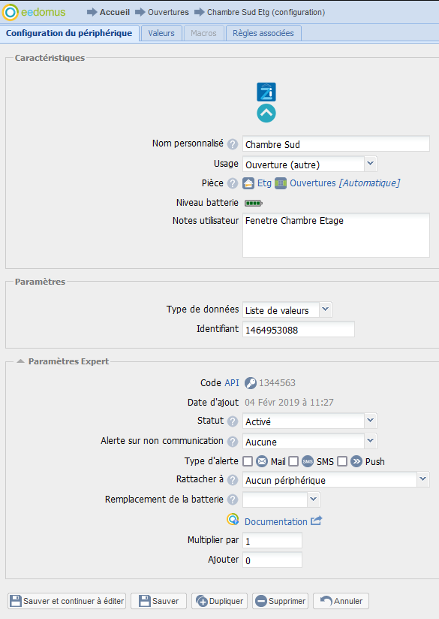Switch to the Valeurs tab
This screenshot has height=619, width=439.
[161, 33]
